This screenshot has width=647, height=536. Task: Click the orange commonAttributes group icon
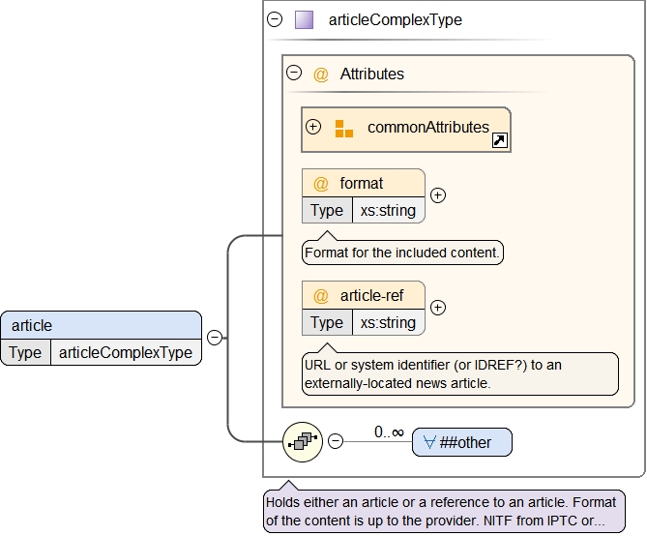pos(344,129)
